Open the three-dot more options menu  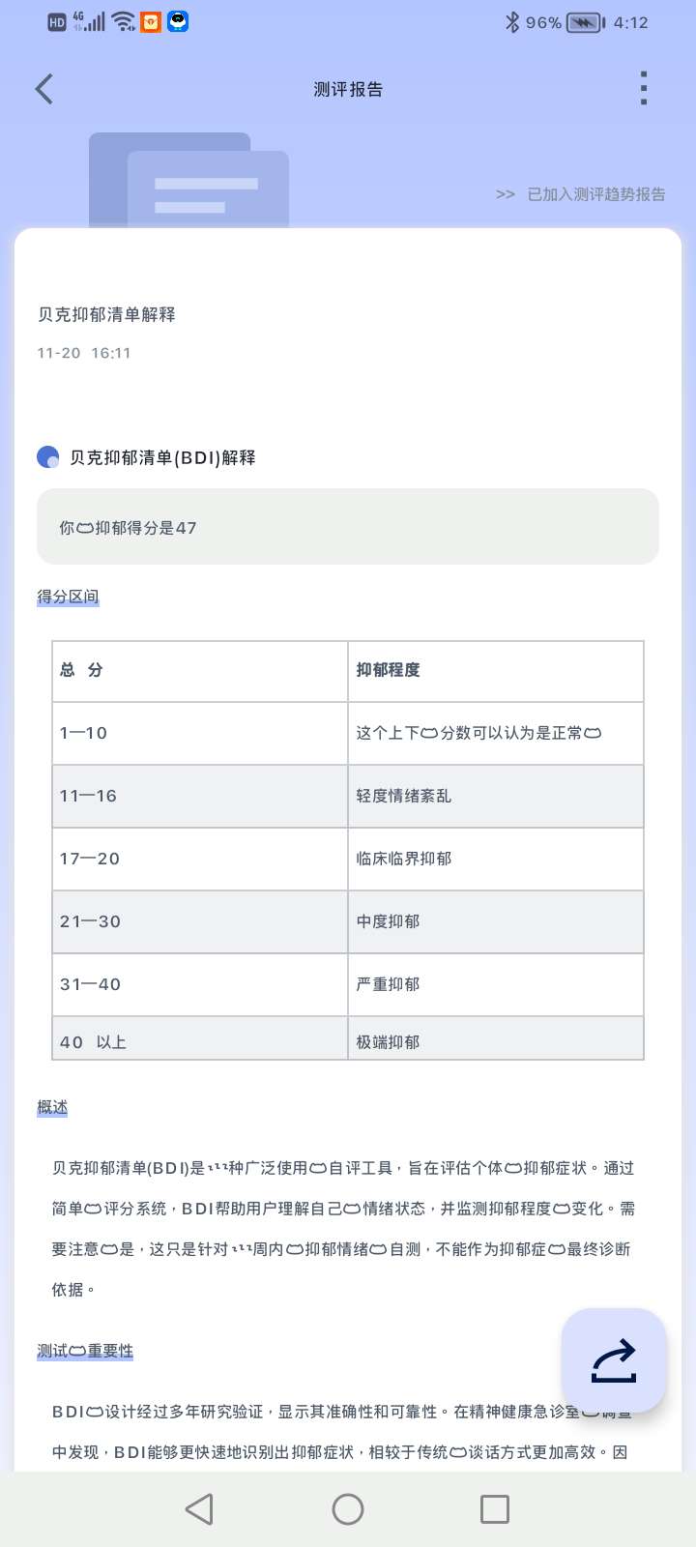pyautogui.click(x=644, y=89)
